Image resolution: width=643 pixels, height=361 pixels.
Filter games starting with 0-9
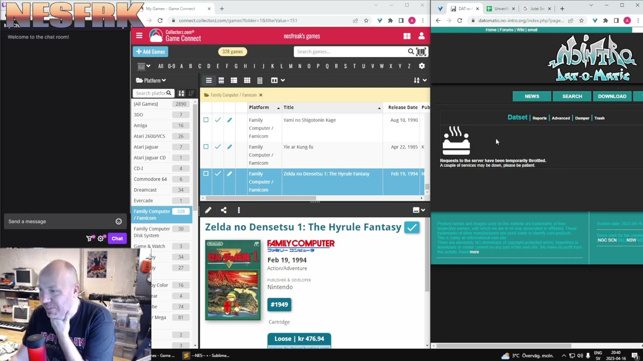pos(172,66)
